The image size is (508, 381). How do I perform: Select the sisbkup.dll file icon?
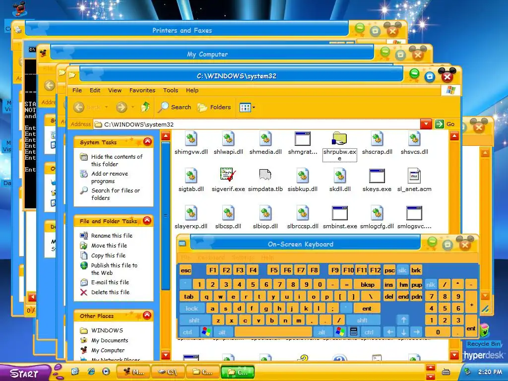[x=303, y=176]
